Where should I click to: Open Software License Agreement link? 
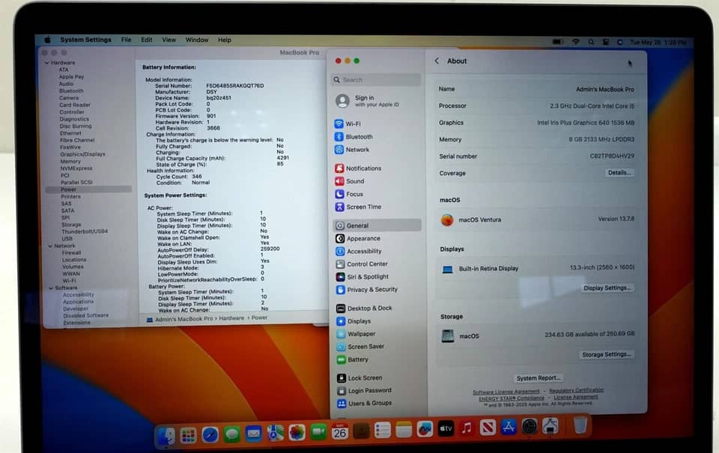pyautogui.click(x=506, y=392)
